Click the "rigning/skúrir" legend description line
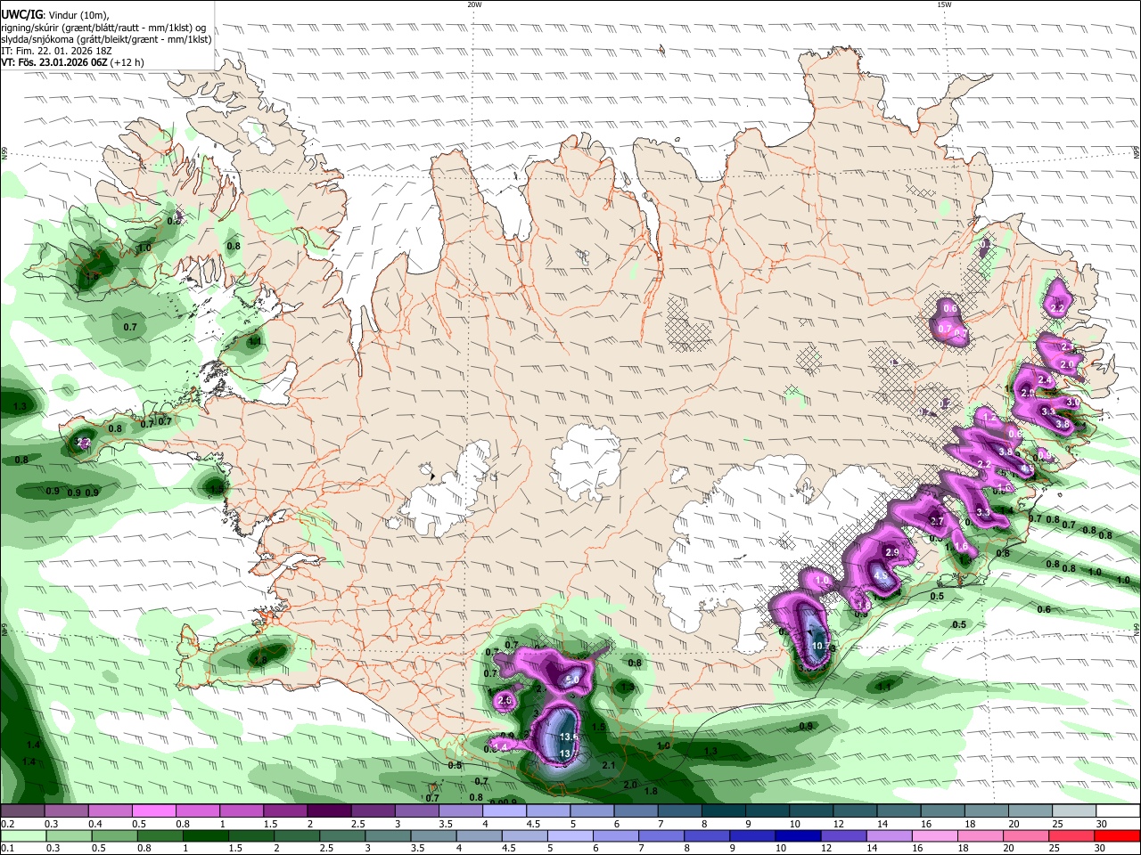 tap(103, 28)
